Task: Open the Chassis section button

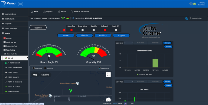Action: [x=84, y=35]
